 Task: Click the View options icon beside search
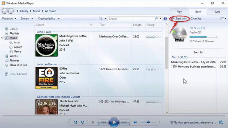click(101, 18)
